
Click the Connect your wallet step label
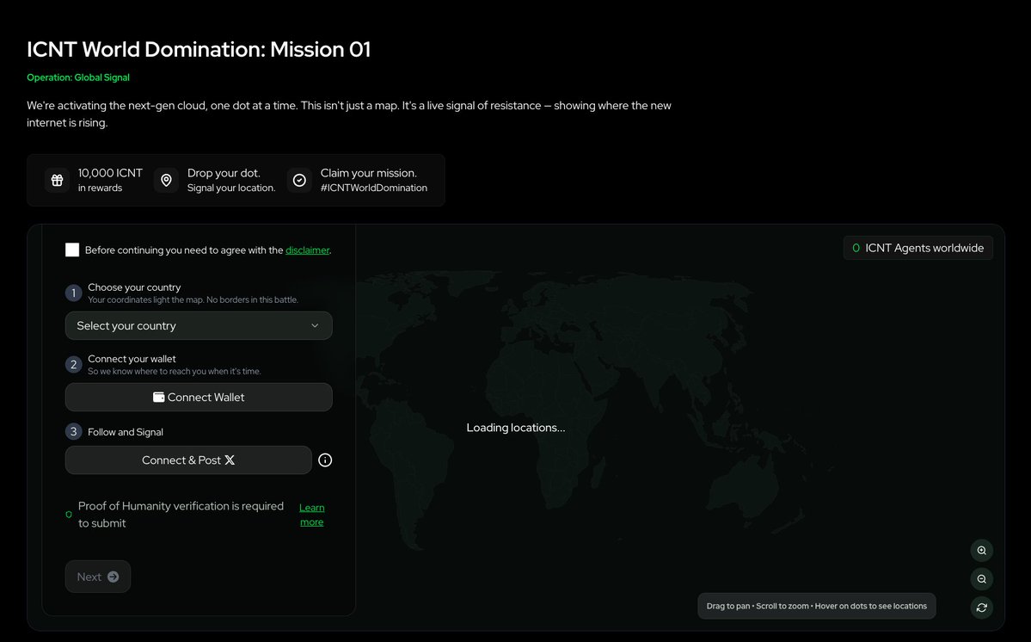[x=132, y=359]
